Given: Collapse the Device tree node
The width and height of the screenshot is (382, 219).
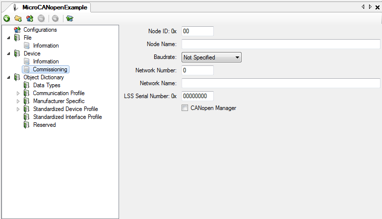Looking at the screenshot, I should pyautogui.click(x=8, y=54).
